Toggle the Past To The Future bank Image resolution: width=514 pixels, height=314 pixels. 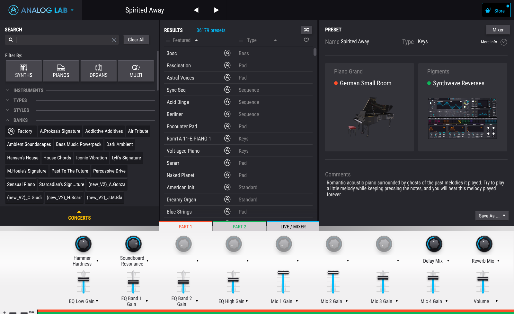70,171
